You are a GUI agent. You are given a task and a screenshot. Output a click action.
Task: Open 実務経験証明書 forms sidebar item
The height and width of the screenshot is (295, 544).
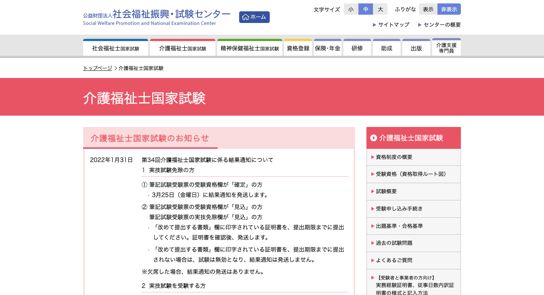(414, 282)
